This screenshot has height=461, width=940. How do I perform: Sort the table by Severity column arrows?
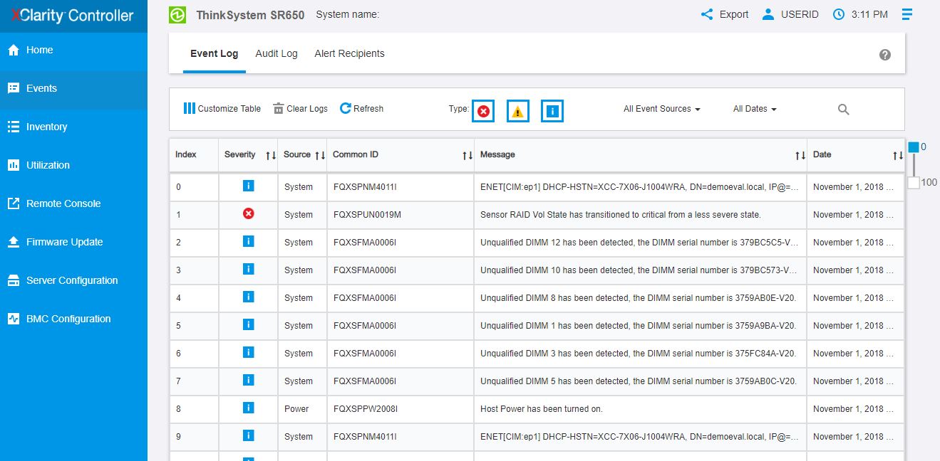click(270, 155)
